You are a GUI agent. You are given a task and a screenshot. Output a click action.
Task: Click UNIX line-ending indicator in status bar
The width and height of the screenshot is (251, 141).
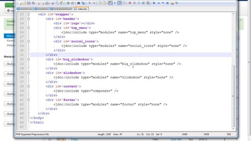pyautogui.click(x=185, y=134)
